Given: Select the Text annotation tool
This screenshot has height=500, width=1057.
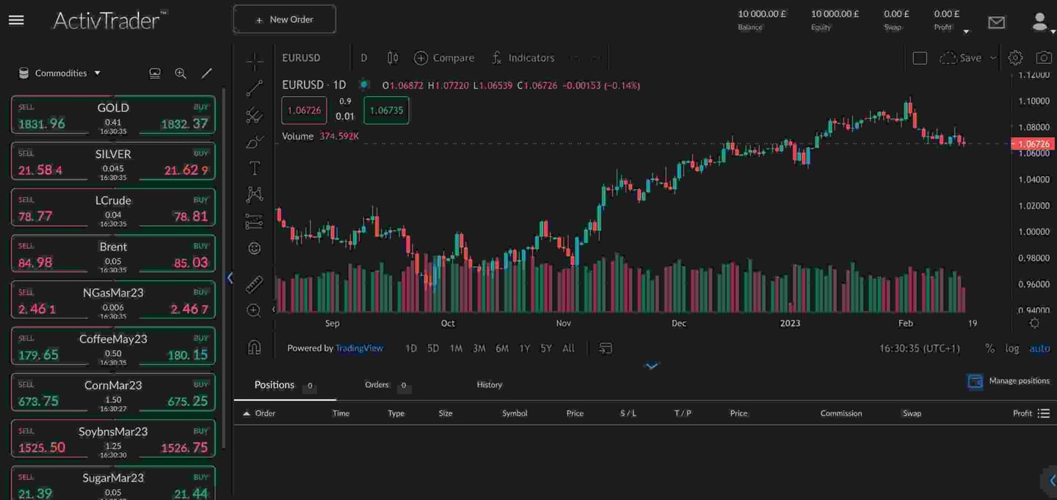Looking at the screenshot, I should (x=254, y=168).
